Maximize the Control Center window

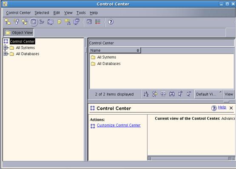[227, 4]
